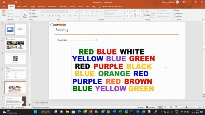Toggle strikethrough formatting
This screenshot has width=205, height=115.
(55, 16)
